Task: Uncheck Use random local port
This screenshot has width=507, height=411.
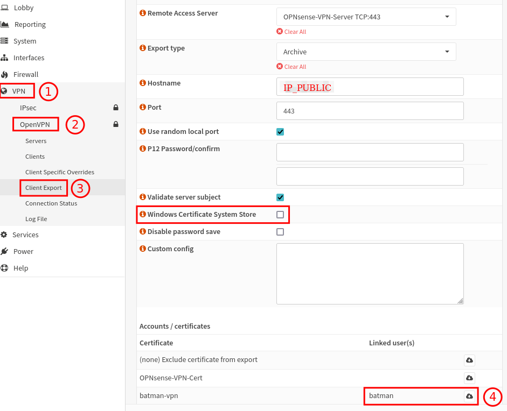Action: point(280,132)
